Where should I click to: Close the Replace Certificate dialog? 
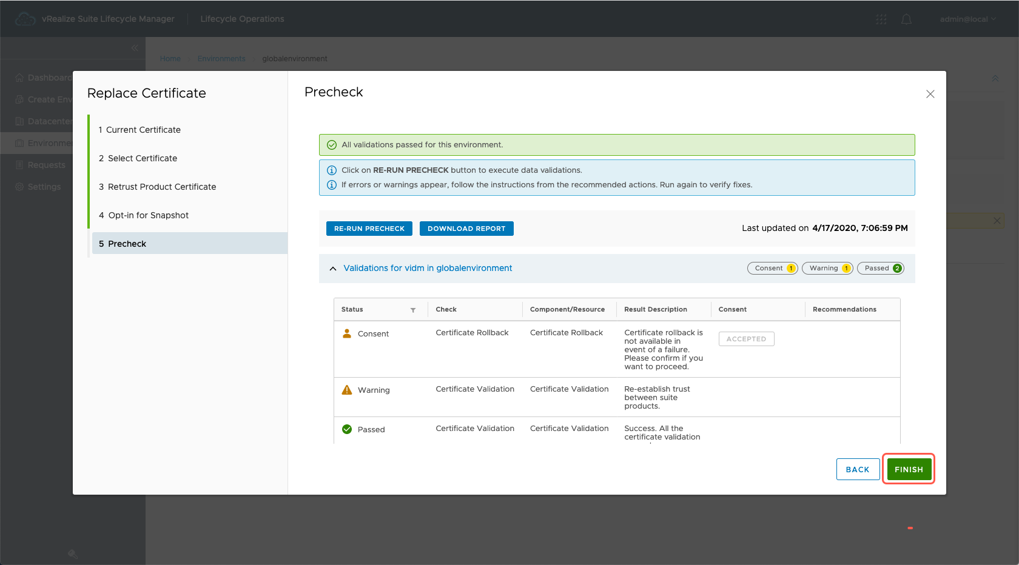930,94
